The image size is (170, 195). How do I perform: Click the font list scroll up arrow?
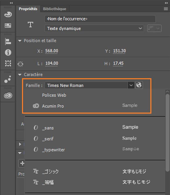pos(167,92)
